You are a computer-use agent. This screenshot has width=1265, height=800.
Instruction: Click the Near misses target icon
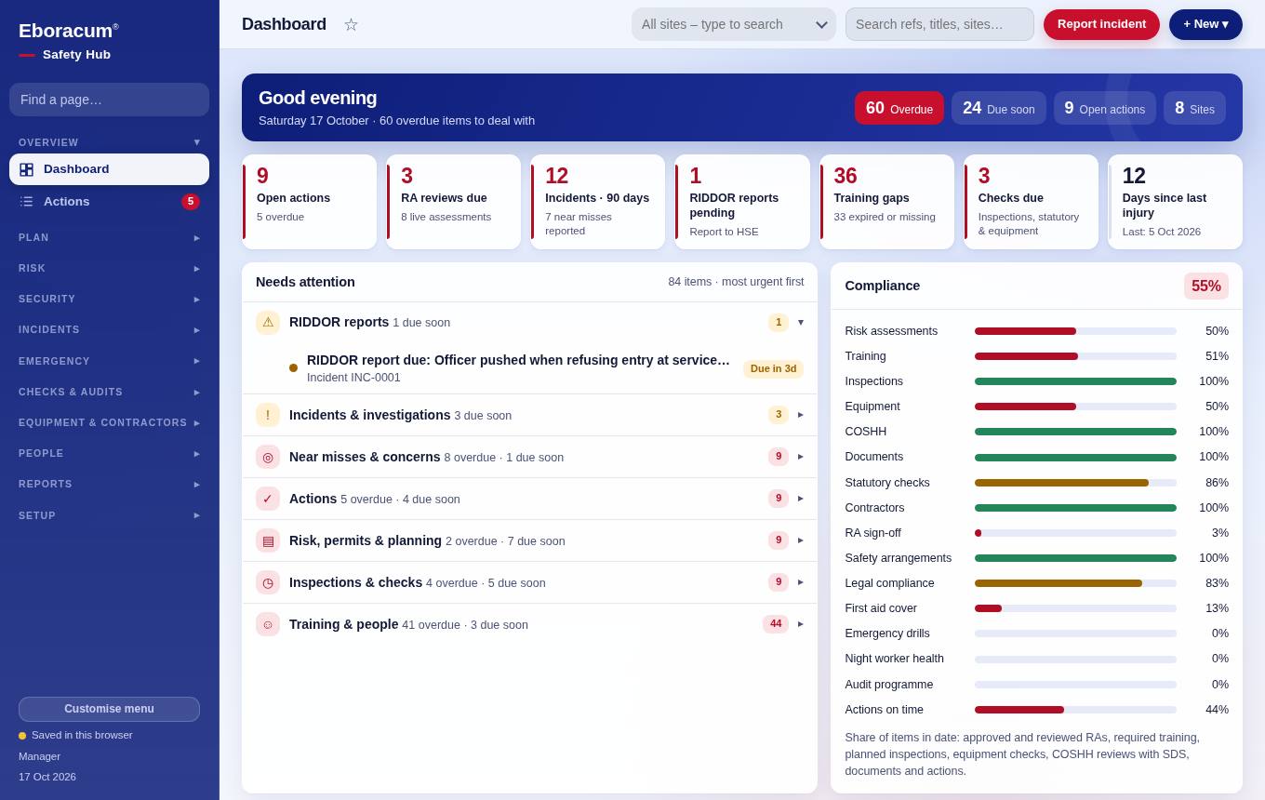[268, 457]
